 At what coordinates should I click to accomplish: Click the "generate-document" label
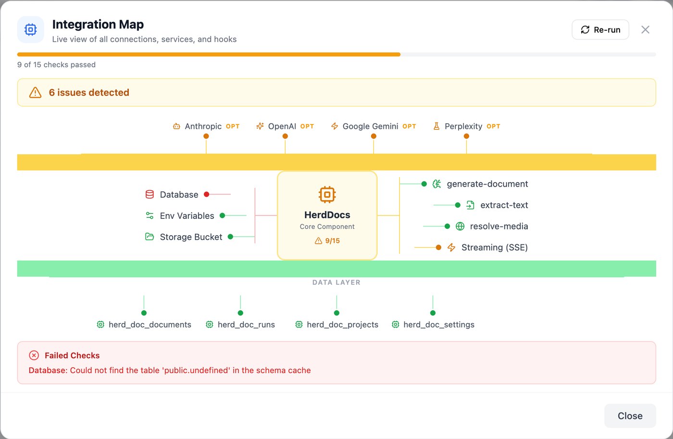pyautogui.click(x=487, y=184)
